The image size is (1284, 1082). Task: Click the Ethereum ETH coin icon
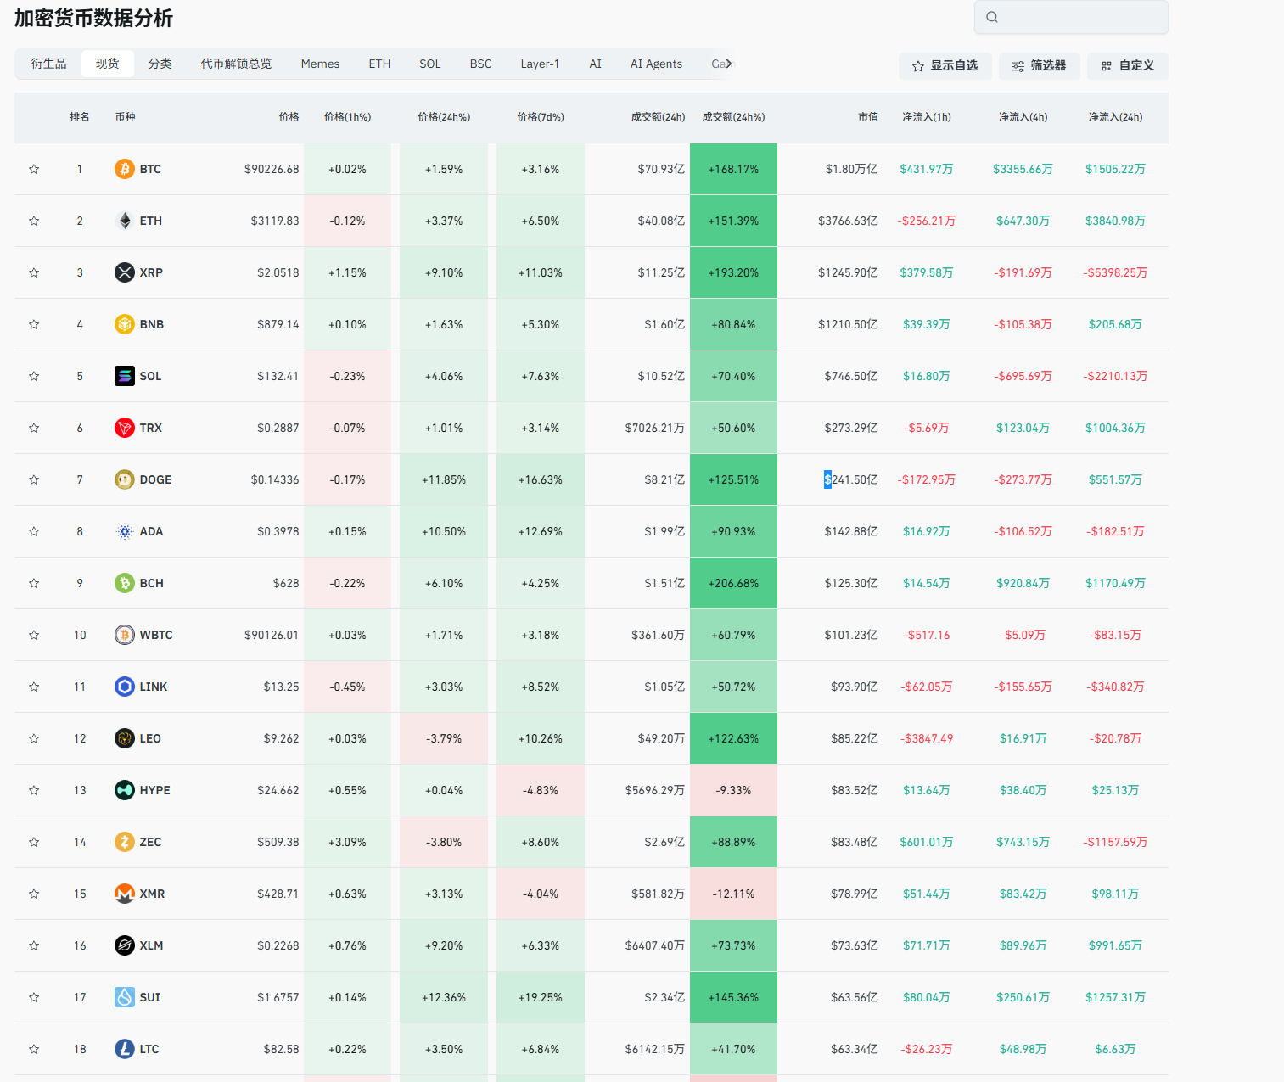(125, 221)
